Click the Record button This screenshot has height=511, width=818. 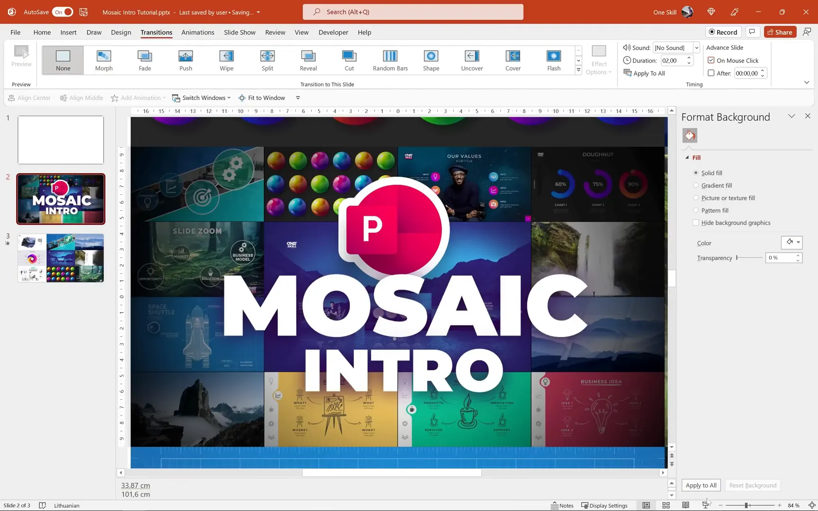(723, 32)
